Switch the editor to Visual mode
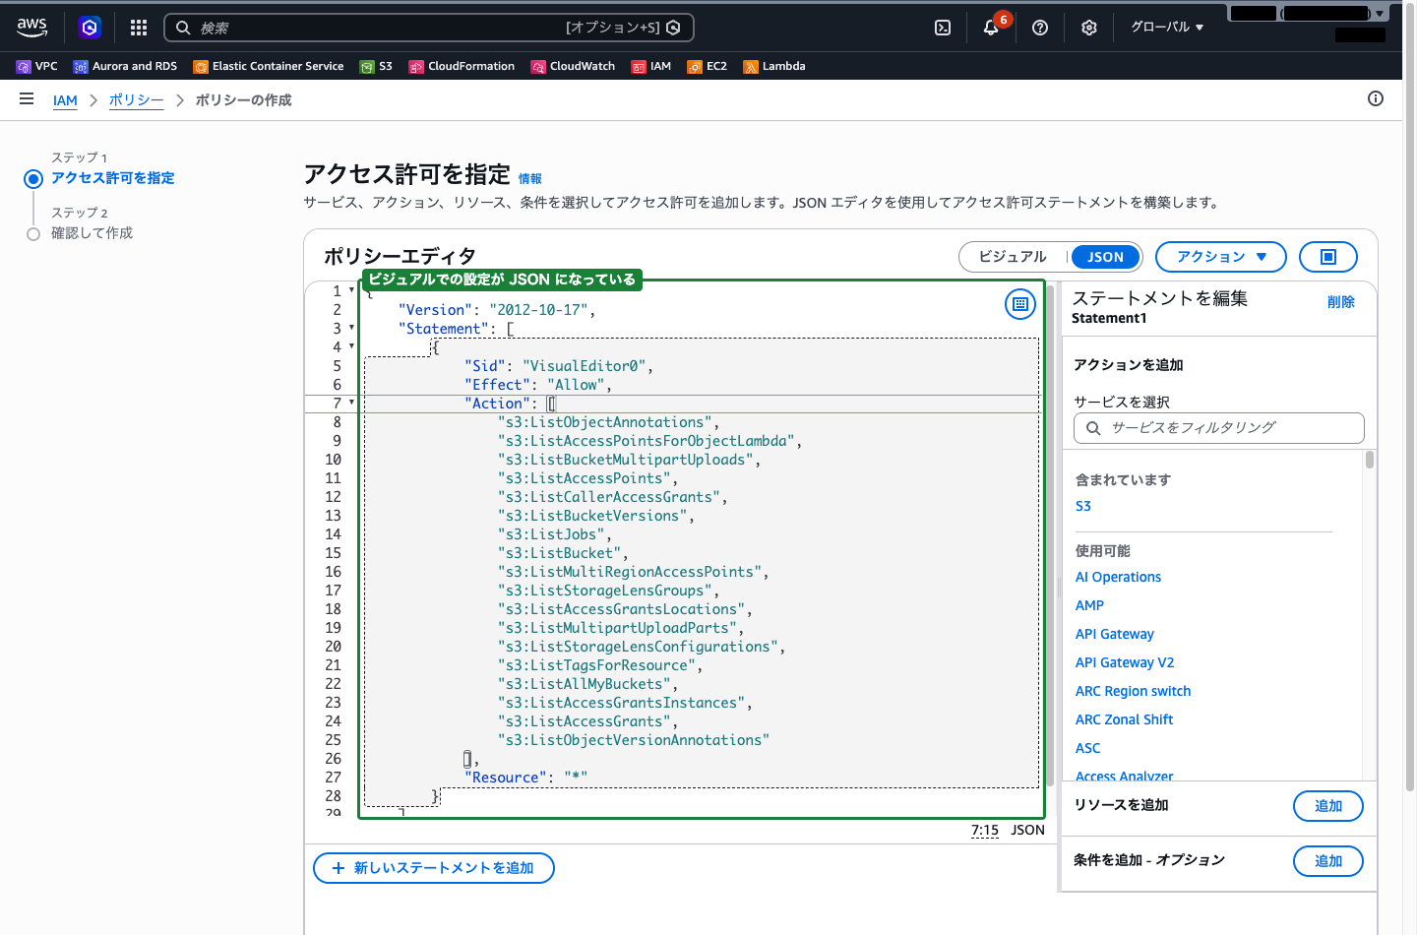The image size is (1417, 935). (x=1013, y=257)
